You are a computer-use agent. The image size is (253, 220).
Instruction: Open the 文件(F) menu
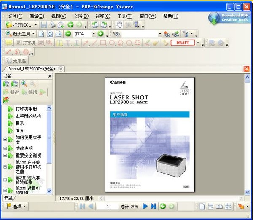15,16
